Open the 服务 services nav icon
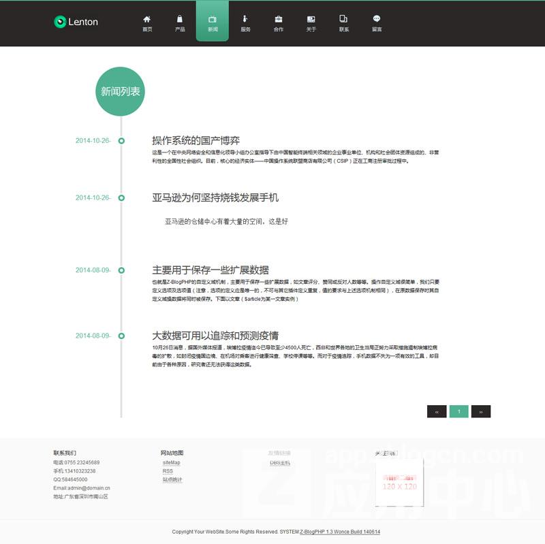Image resolution: width=545 pixels, height=544 pixels. point(245,19)
